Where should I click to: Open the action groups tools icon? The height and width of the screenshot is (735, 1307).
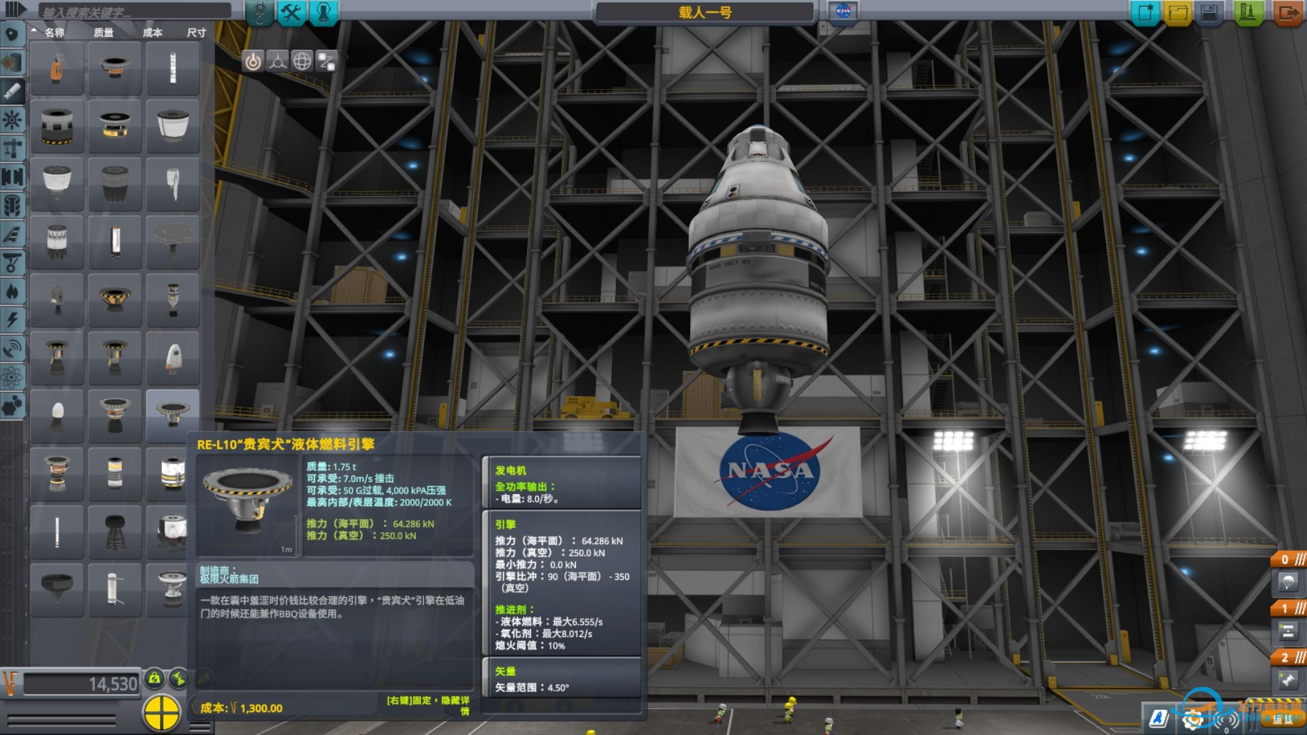click(291, 12)
